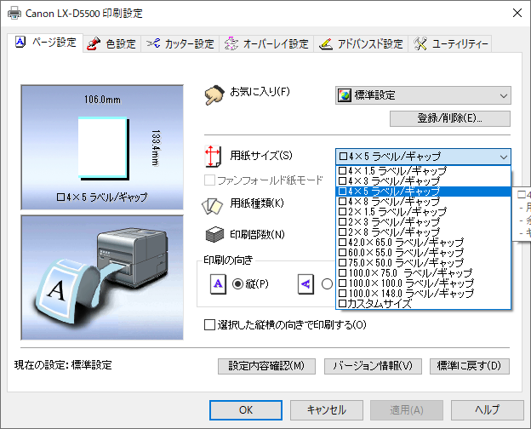Close the 印刷設定 dialog window
The height and width of the screenshot is (429, 531).
[x=517, y=14]
